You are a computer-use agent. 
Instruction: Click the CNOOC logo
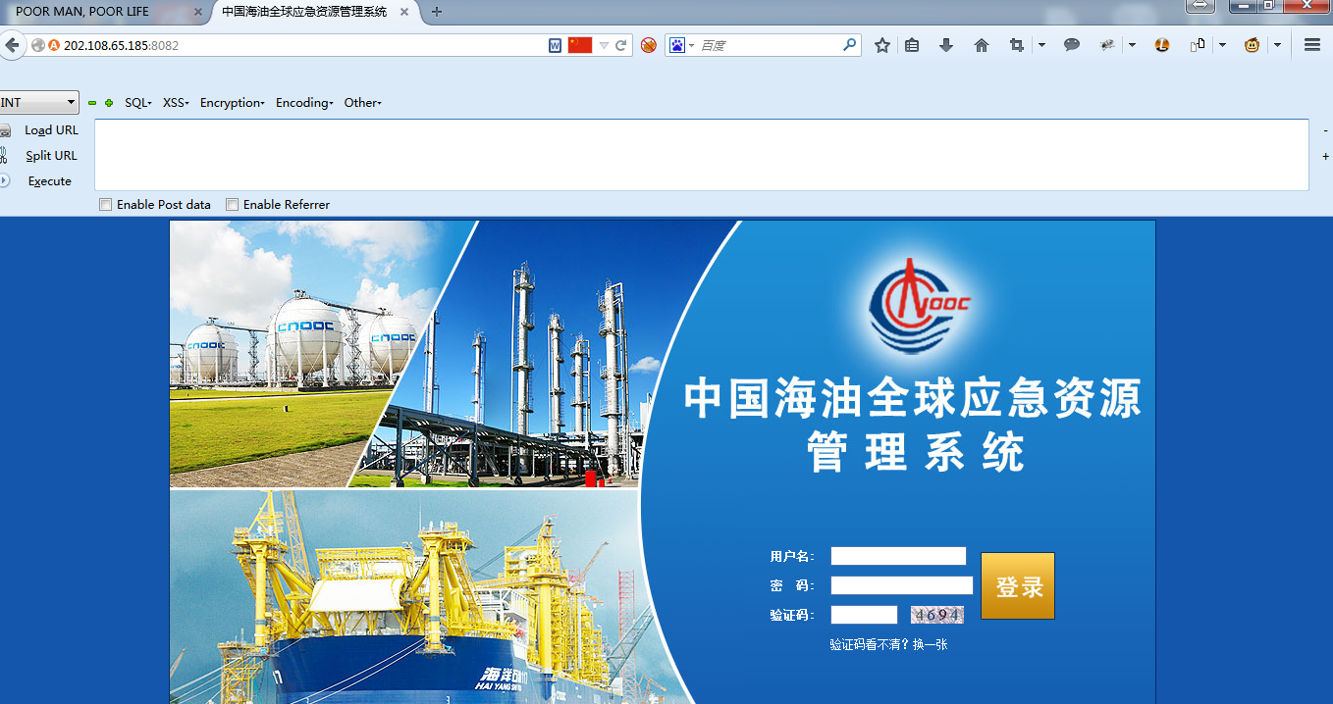920,305
